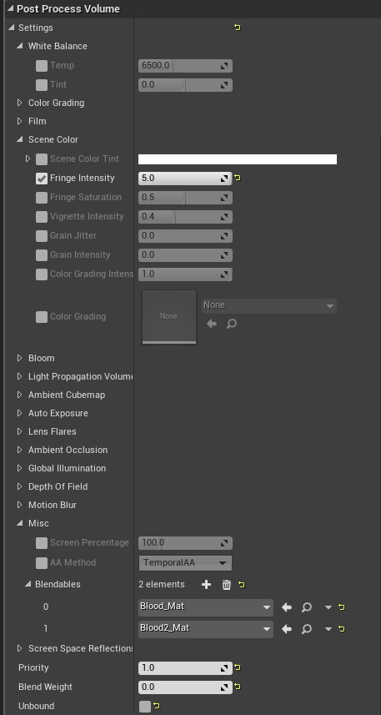Open the AA Method TemporalAA dropdown
Image resolution: width=381 pixels, height=715 pixels.
click(x=185, y=562)
